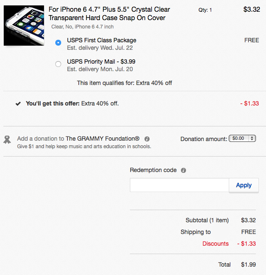Click the info icon next to Redemption code

click(183, 170)
